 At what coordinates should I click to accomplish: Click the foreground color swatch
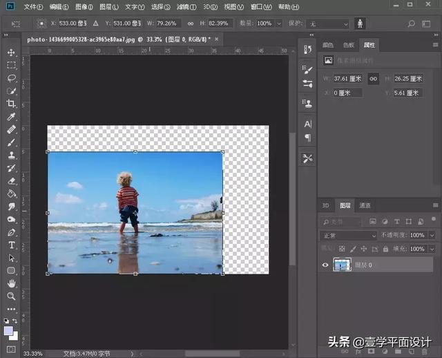pyautogui.click(x=8, y=332)
